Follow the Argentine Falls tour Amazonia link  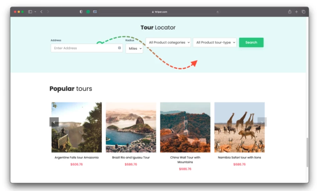(77, 158)
